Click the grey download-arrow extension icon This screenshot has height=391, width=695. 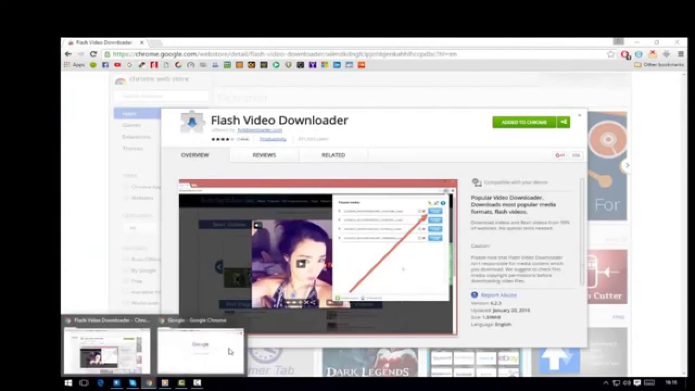click(666, 54)
